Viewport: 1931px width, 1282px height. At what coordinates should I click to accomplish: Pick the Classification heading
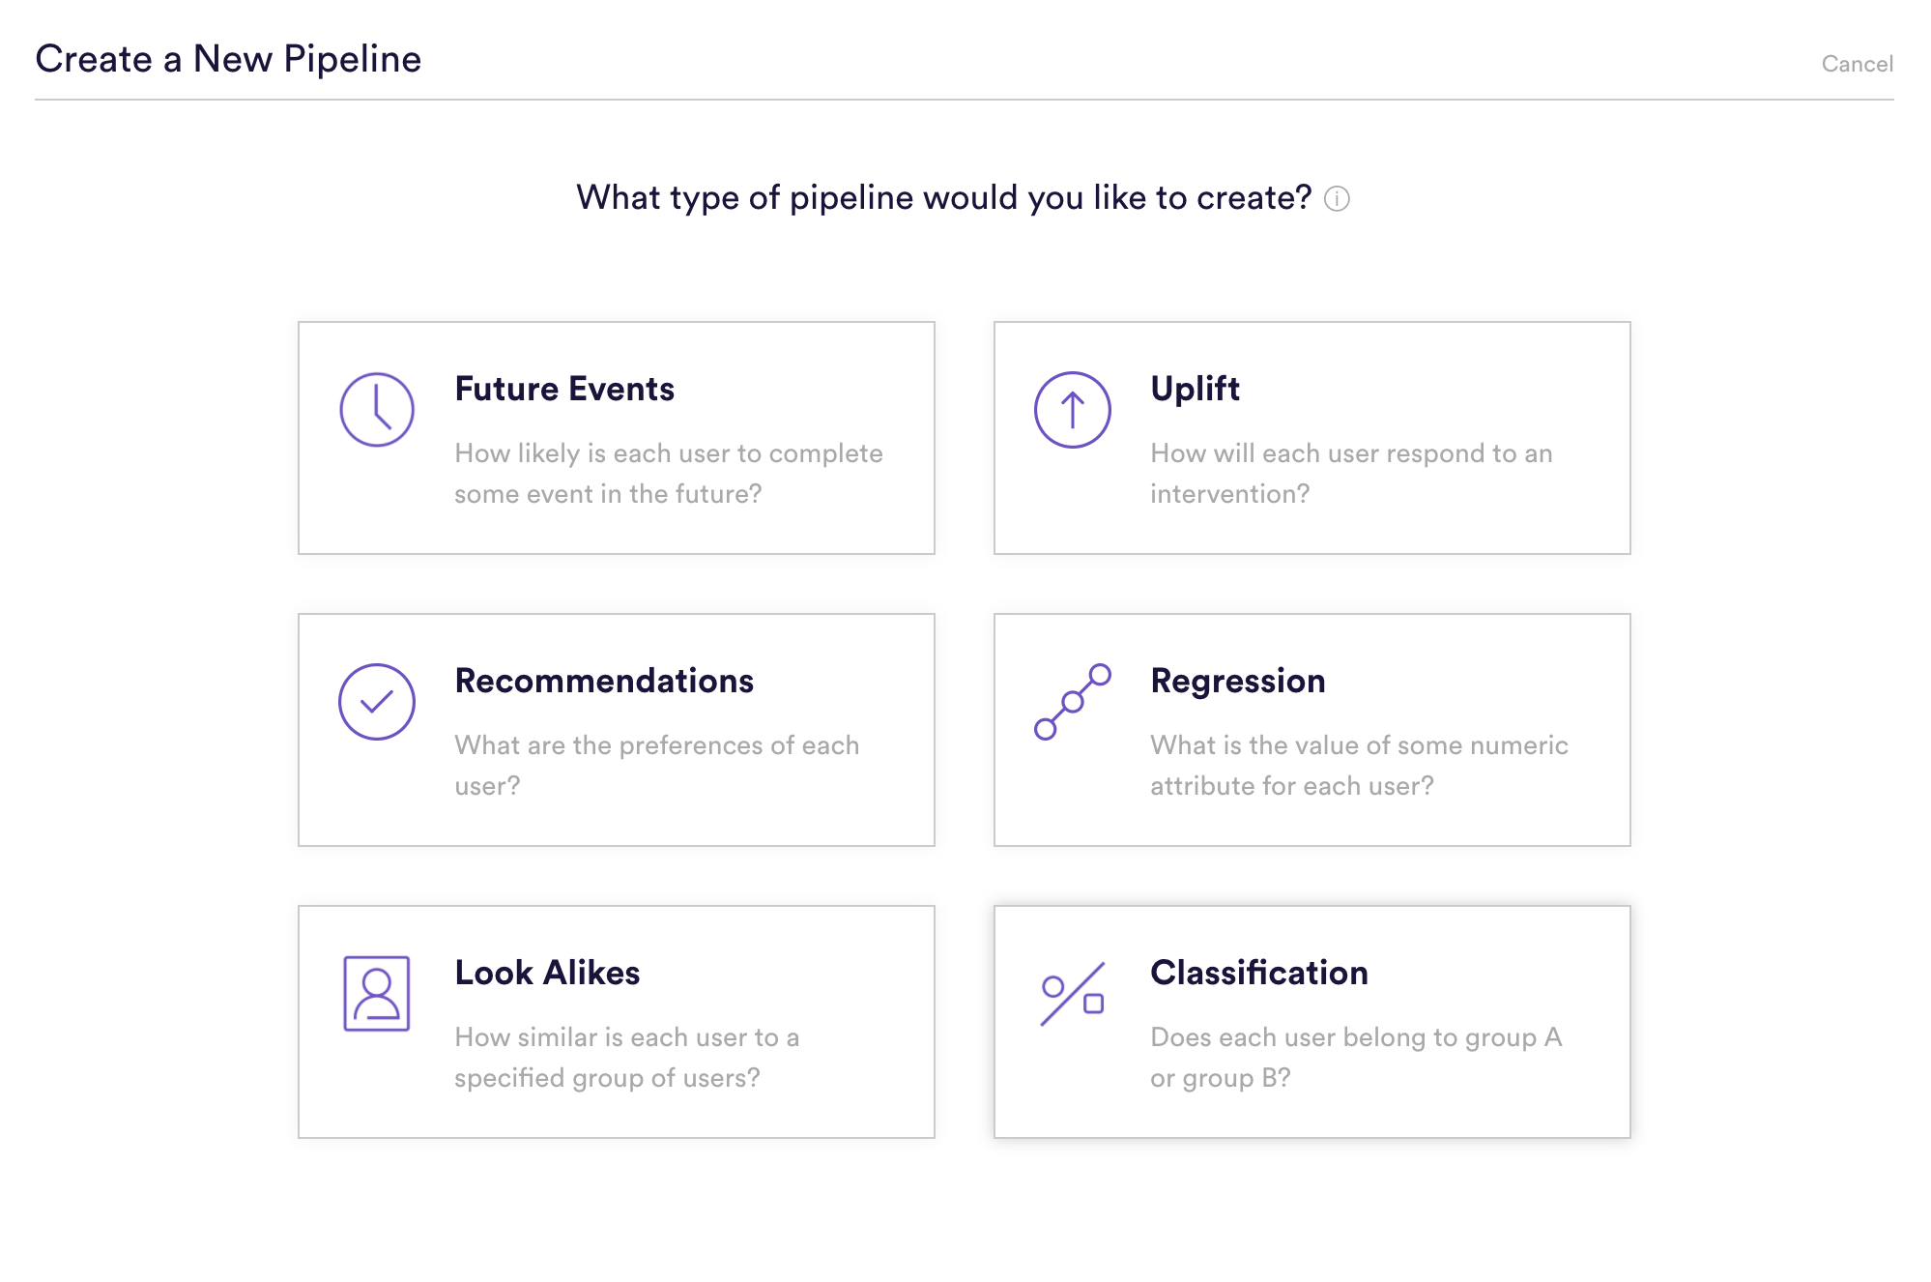click(1259, 973)
